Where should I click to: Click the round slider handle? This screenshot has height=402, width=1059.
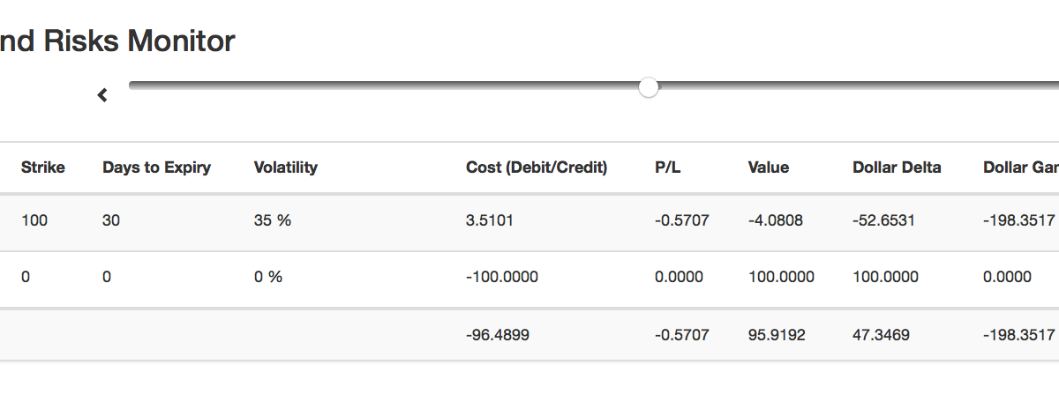click(x=649, y=86)
